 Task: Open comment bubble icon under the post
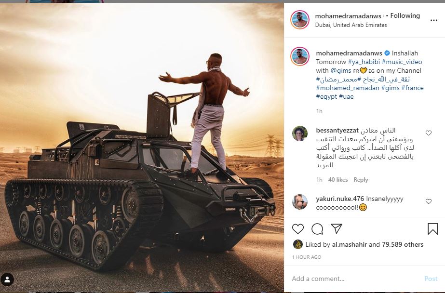point(317,228)
